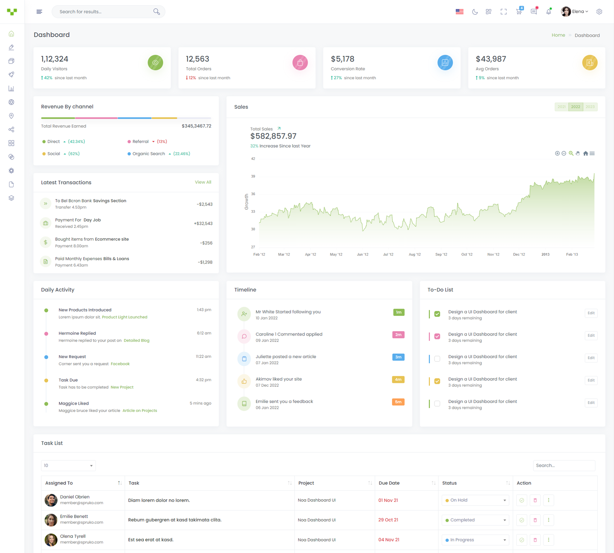Uncheck the first to-do item checkbox
Screen dimensions: 614x553
click(x=437, y=314)
